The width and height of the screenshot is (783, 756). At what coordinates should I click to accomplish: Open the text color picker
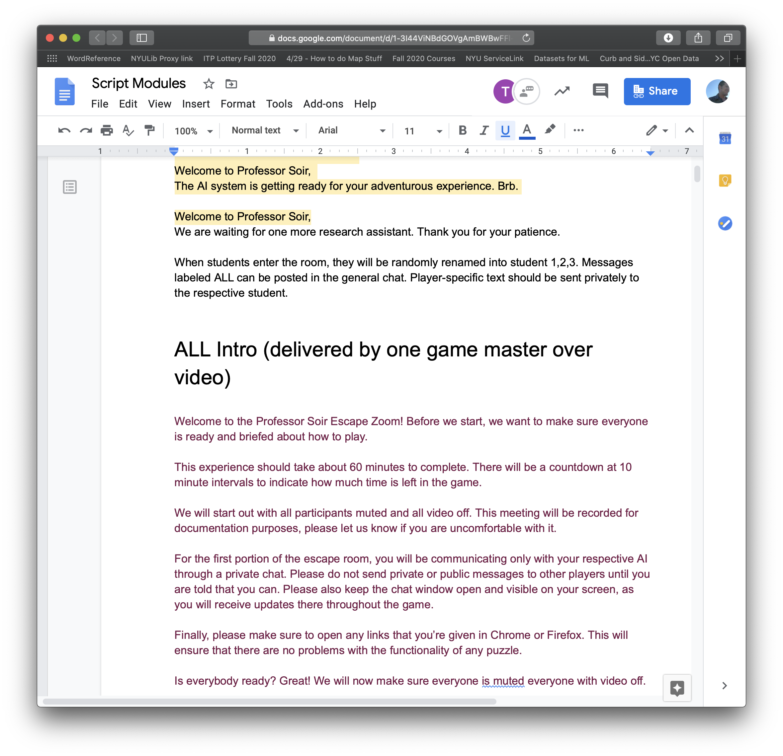pos(527,130)
